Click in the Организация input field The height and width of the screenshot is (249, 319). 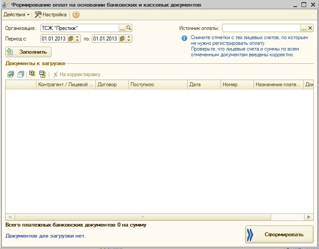(x=79, y=28)
